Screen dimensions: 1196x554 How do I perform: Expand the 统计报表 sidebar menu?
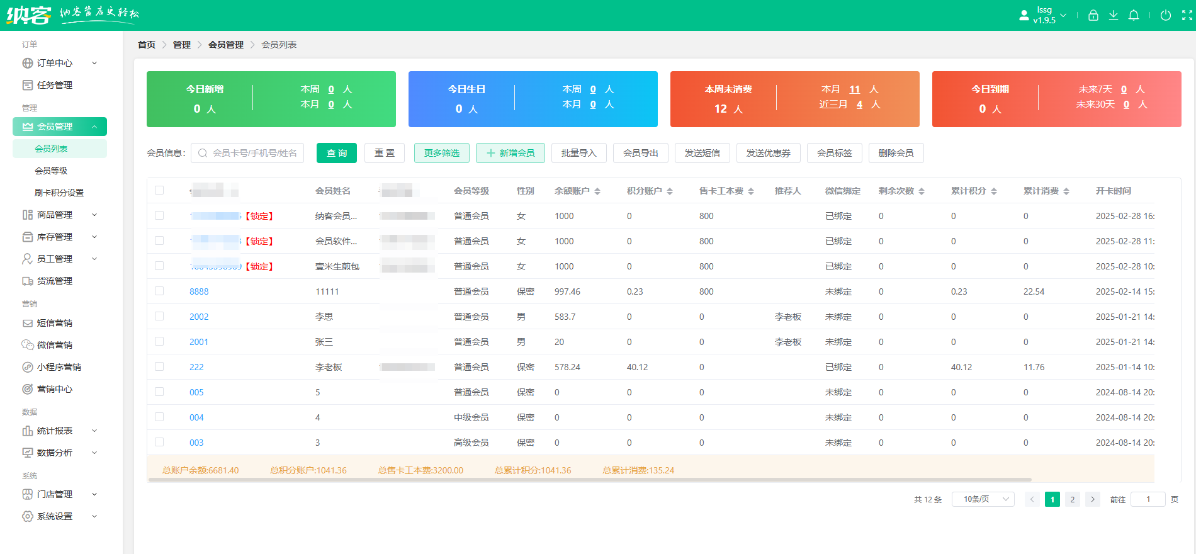pyautogui.click(x=60, y=431)
